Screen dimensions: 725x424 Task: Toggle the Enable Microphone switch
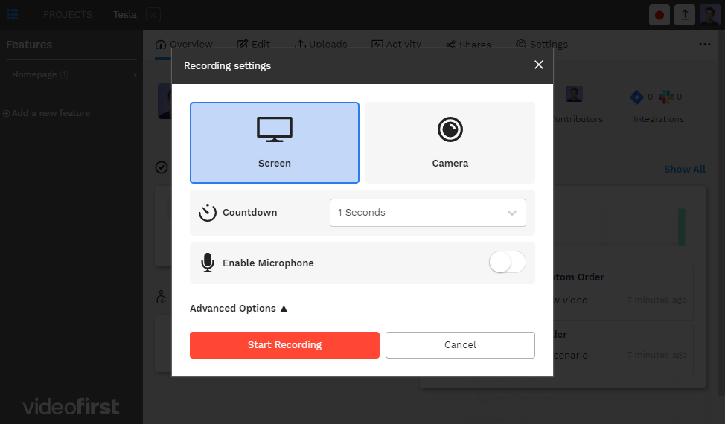[x=507, y=263]
